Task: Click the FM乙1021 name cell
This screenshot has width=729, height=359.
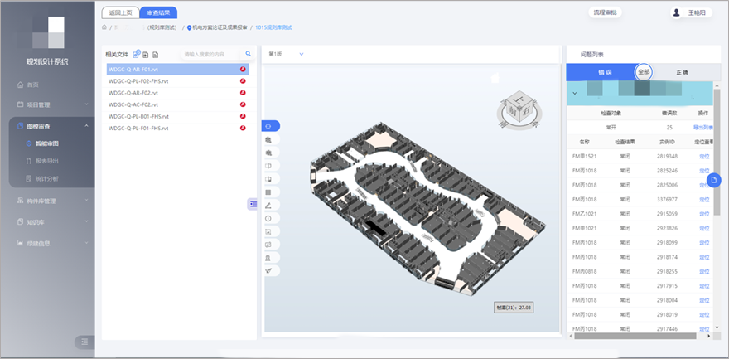Action: 584,214
